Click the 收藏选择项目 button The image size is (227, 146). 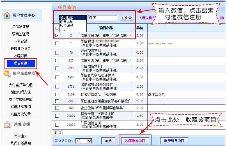click(x=135, y=141)
